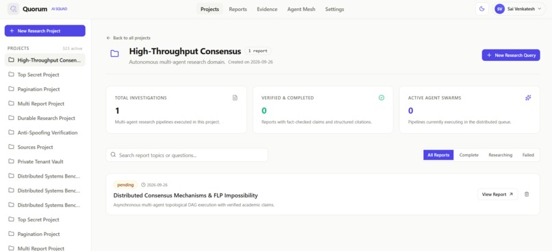The width and height of the screenshot is (552, 251).
Task: Click the 1 report badge
Action: click(x=258, y=51)
